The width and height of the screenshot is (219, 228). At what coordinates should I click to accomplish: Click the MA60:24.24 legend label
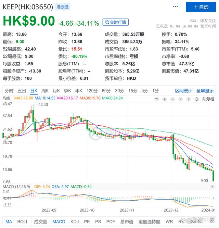point(113,98)
